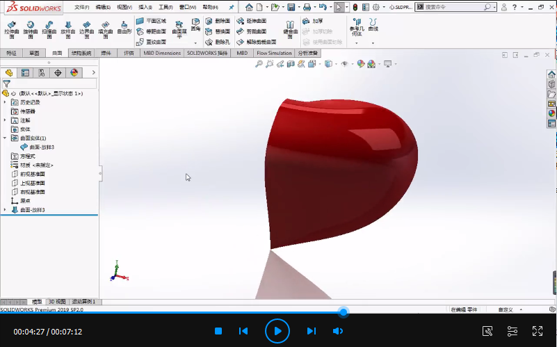This screenshot has width=557, height=347.
Task: Click the options gear icon in top toolbar
Action: [x=376, y=7]
